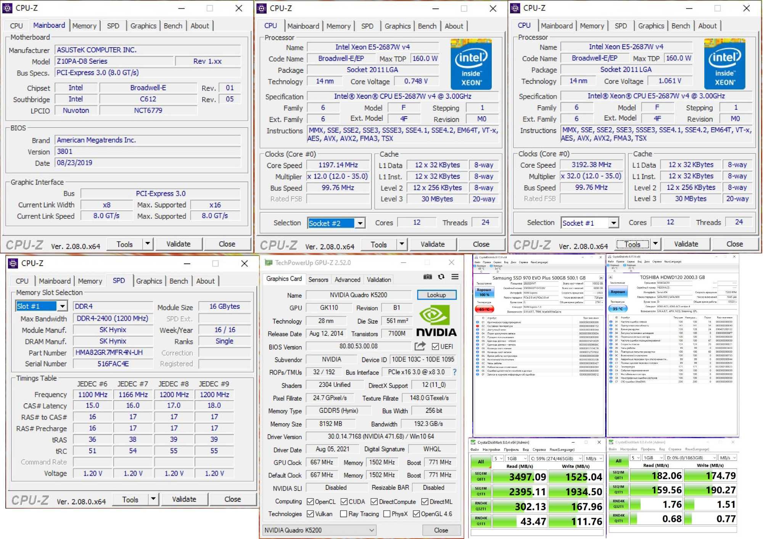The image size is (763, 539).
Task: Open the D: 0% (0/1863GiB) drive dropdown
Action: 691,457
